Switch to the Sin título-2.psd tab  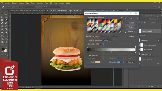[x=28, y=11]
